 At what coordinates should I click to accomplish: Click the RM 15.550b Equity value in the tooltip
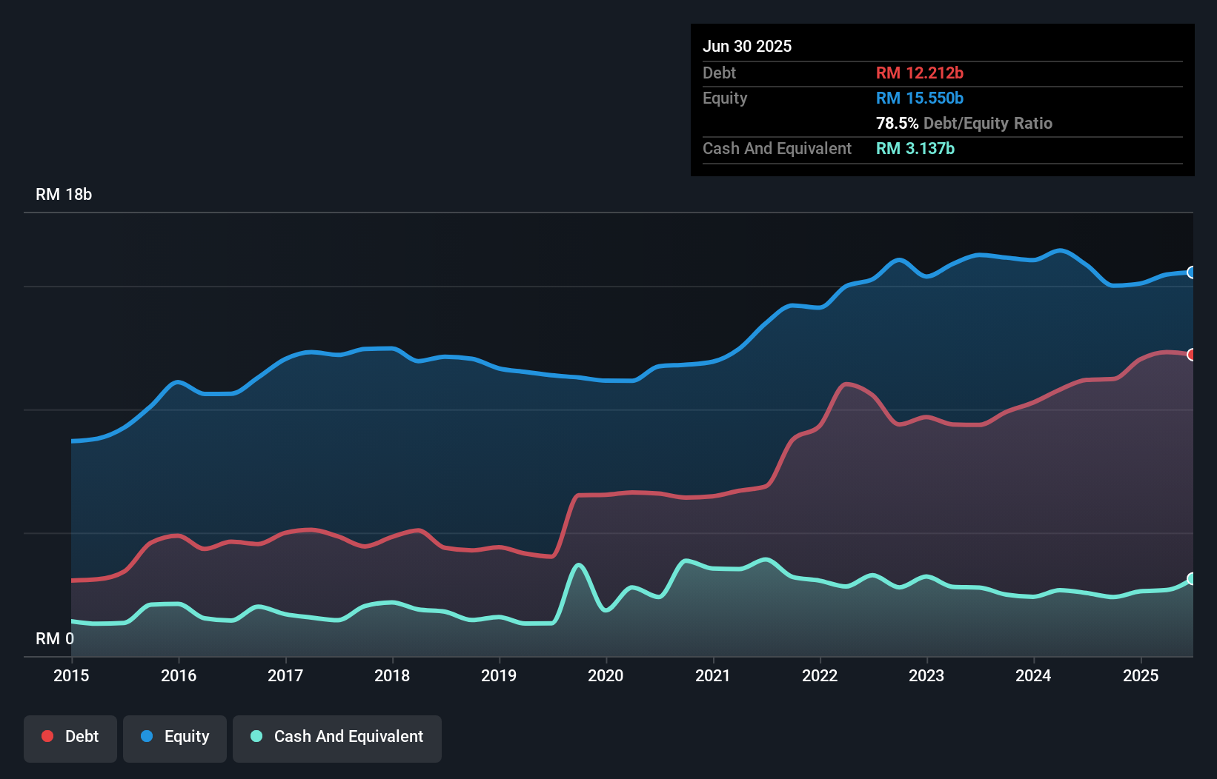pos(919,97)
